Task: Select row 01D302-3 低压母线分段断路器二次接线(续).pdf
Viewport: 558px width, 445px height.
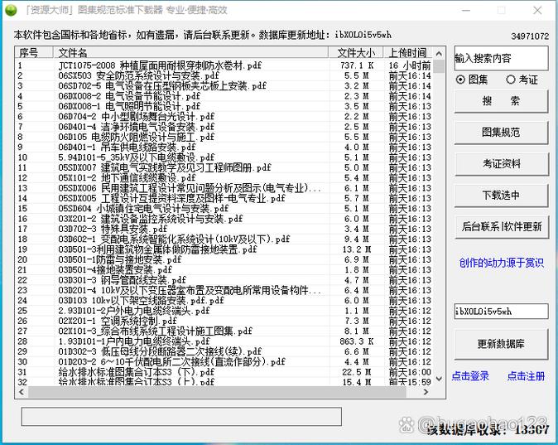Action: (x=224, y=351)
